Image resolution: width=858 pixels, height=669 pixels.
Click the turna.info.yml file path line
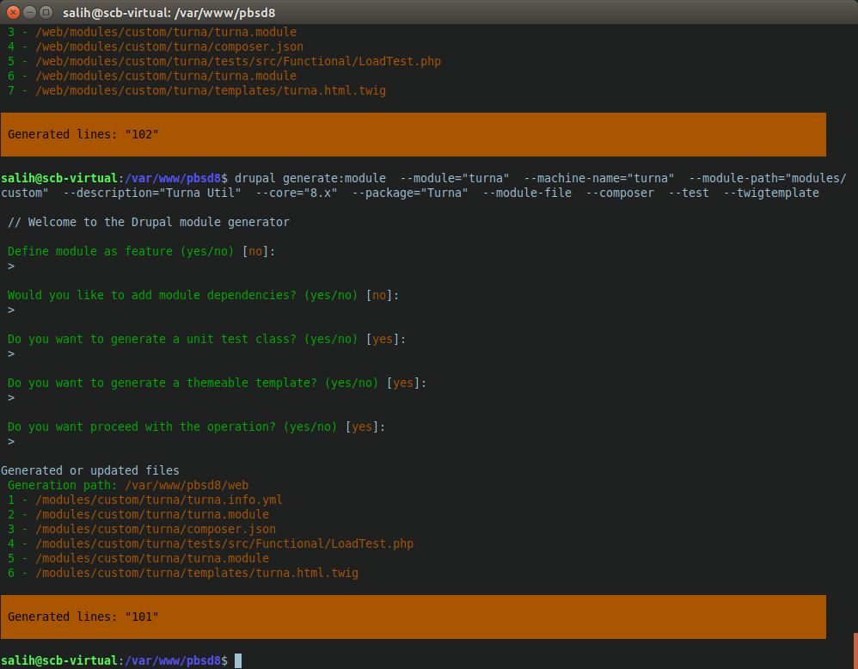(145, 500)
